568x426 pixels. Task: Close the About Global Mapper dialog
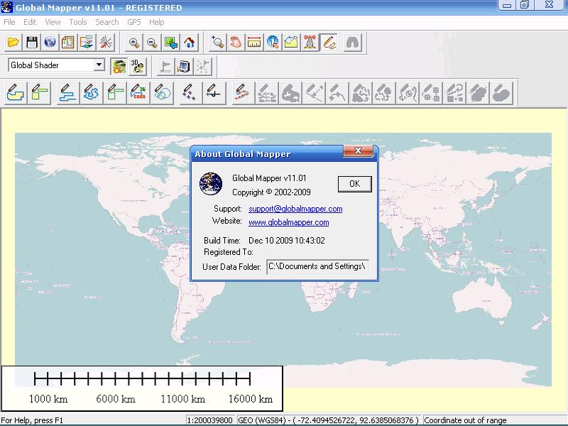(x=358, y=151)
